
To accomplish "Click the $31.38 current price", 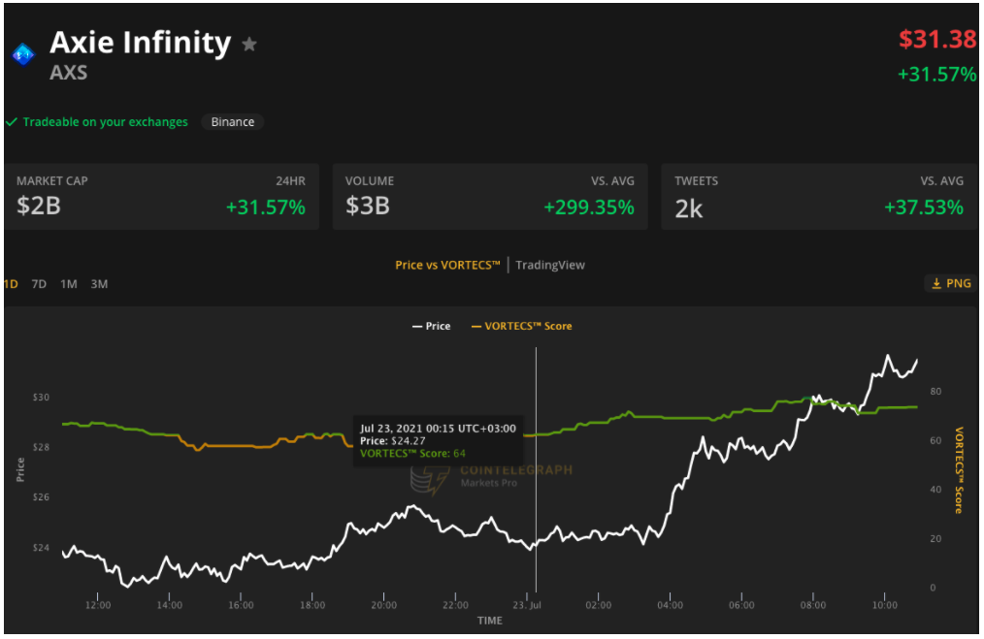I will coord(936,40).
